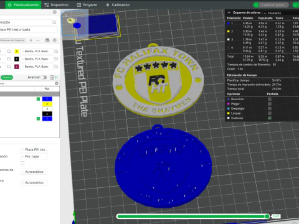Toggle the Avanzar switch
This screenshot has width=299, height=224.
[44, 77]
